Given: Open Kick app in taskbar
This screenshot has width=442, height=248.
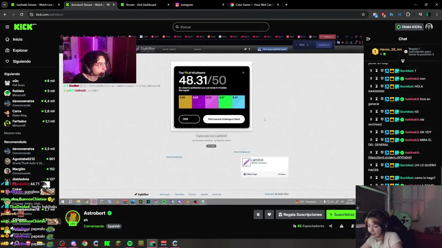Looking at the screenshot, I should point(107,244).
